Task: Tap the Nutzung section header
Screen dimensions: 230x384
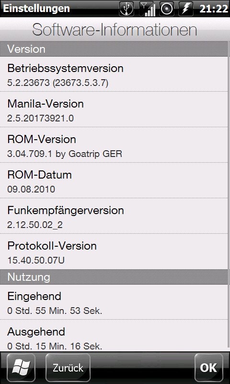Action: coord(114,277)
